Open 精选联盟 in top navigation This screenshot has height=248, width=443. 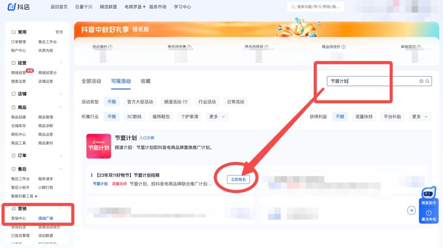[x=108, y=7]
